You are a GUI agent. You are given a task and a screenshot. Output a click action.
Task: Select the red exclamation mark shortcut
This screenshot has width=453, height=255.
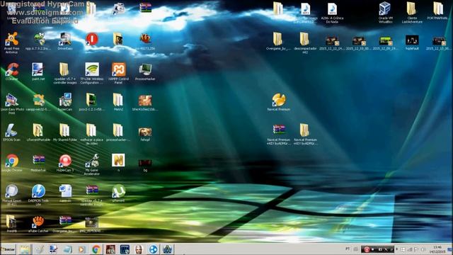[x=92, y=40]
